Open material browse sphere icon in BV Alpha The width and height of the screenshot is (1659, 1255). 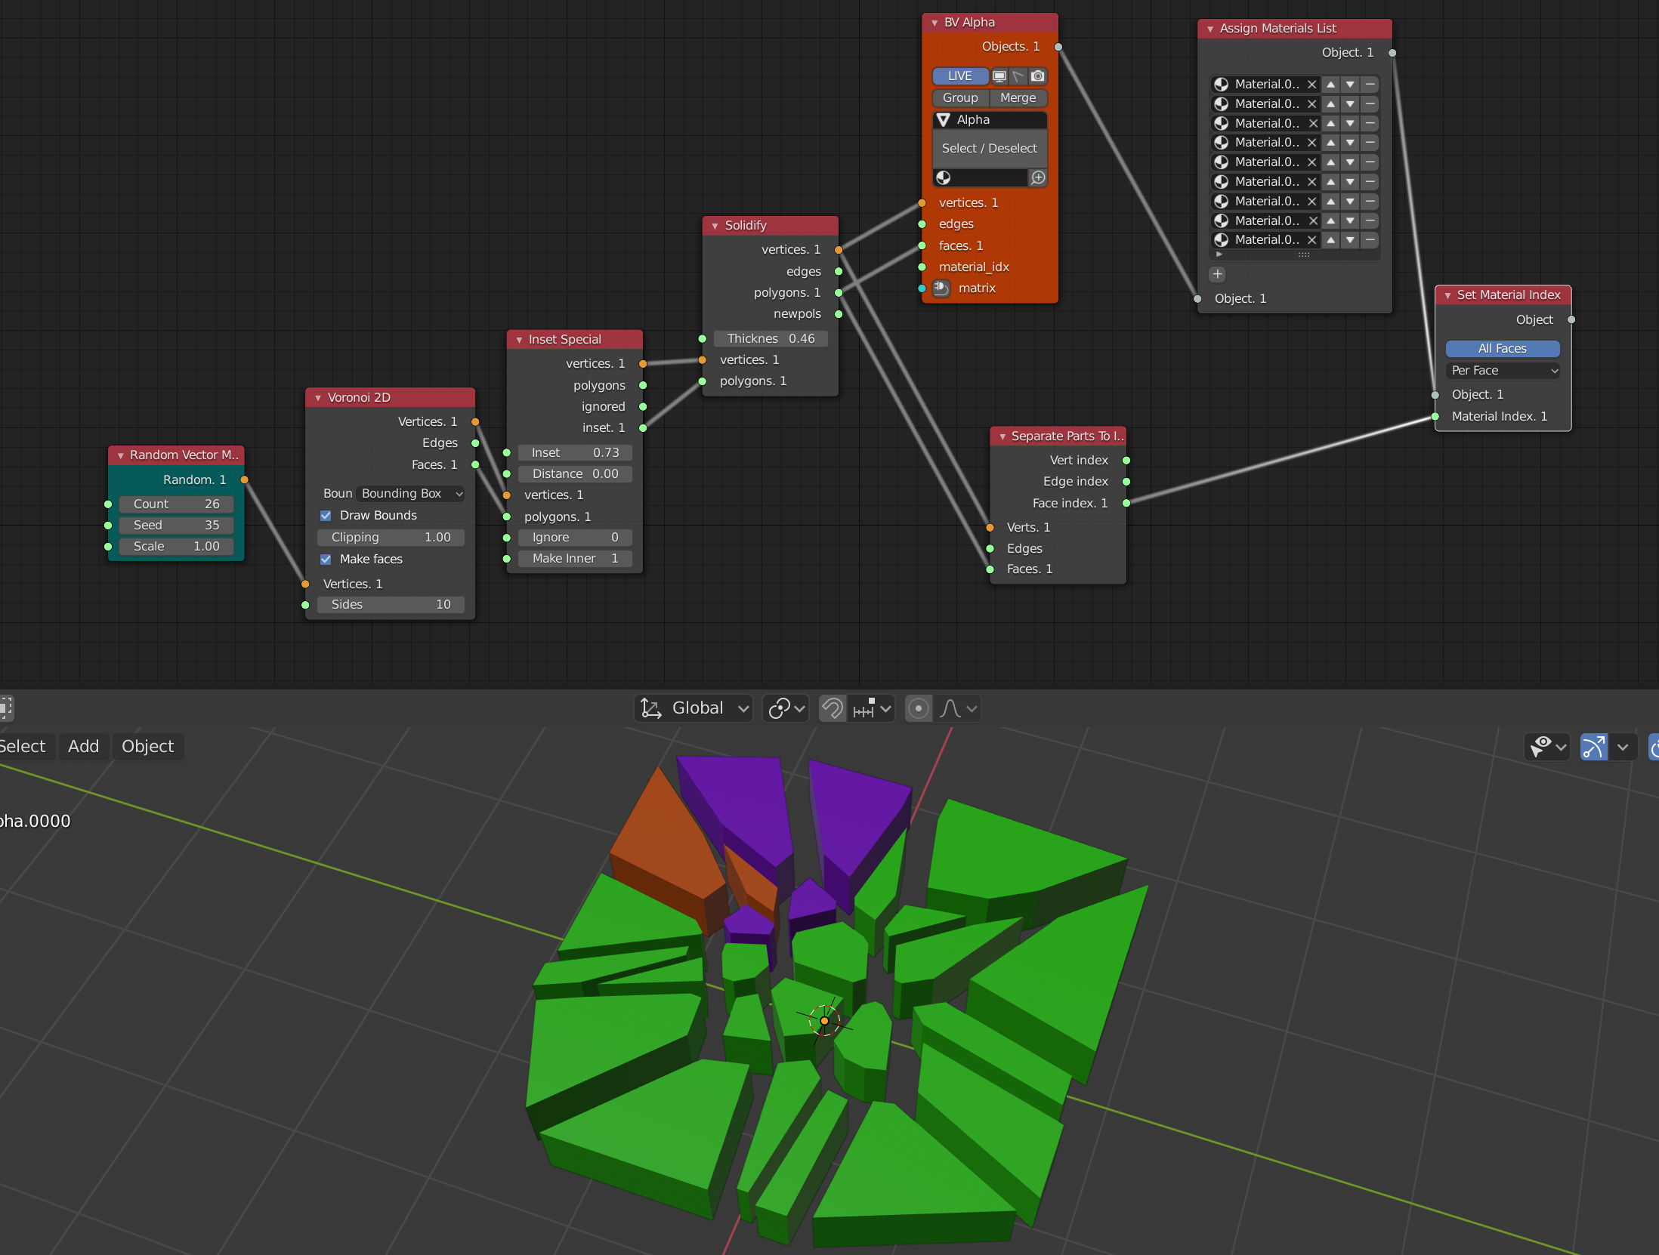click(x=944, y=177)
